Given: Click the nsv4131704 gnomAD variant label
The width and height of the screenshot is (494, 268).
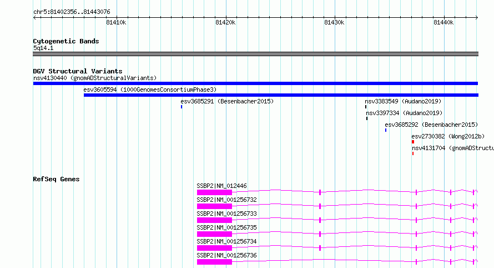Looking at the screenshot, I should (x=453, y=148).
